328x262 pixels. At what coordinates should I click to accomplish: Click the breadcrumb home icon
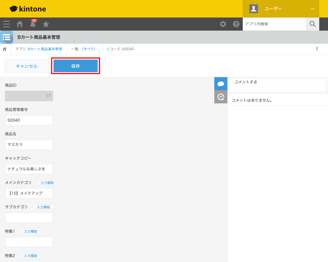5,49
